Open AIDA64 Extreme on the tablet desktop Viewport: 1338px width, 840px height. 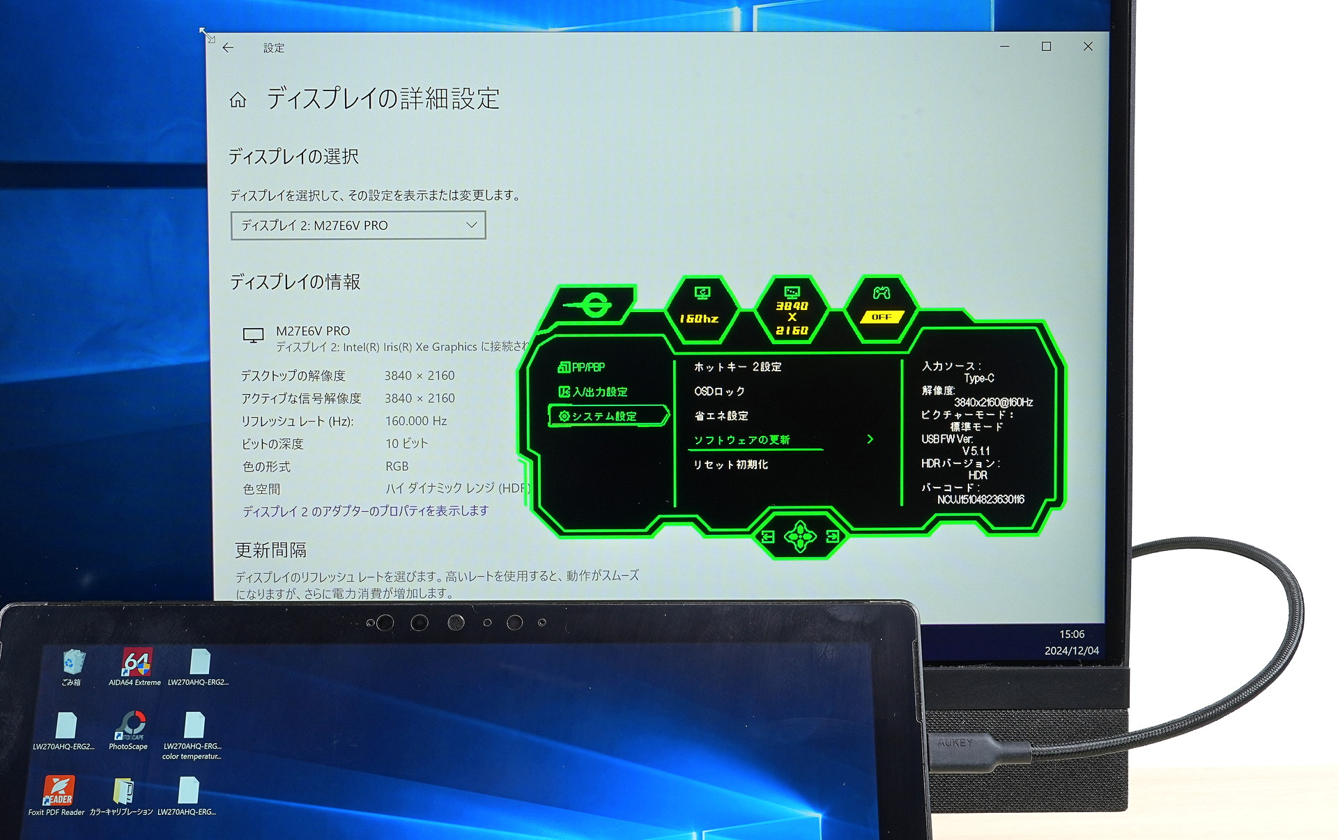tap(135, 667)
